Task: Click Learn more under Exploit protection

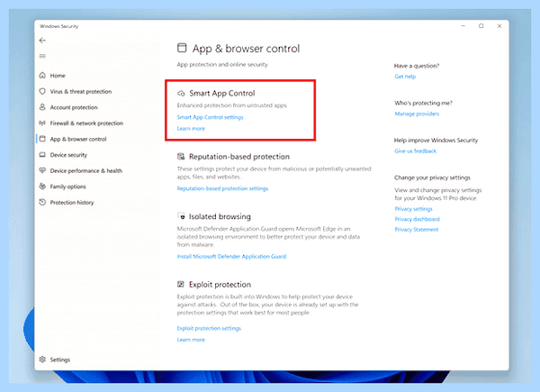Action: pyautogui.click(x=191, y=340)
